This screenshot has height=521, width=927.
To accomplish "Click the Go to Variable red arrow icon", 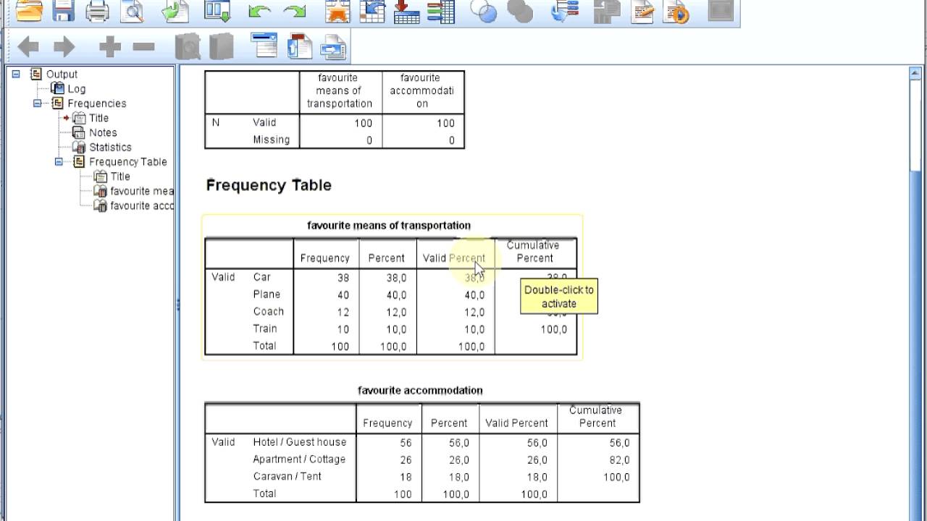I will point(406,10).
